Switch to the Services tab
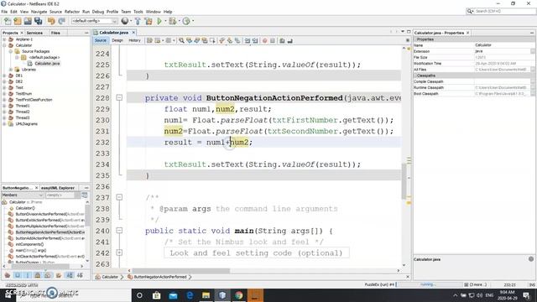Viewport: 537px width, 302px height. coord(34,33)
